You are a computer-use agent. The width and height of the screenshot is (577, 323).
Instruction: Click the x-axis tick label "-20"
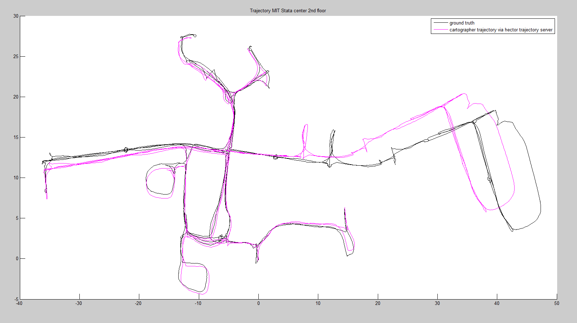(138, 303)
